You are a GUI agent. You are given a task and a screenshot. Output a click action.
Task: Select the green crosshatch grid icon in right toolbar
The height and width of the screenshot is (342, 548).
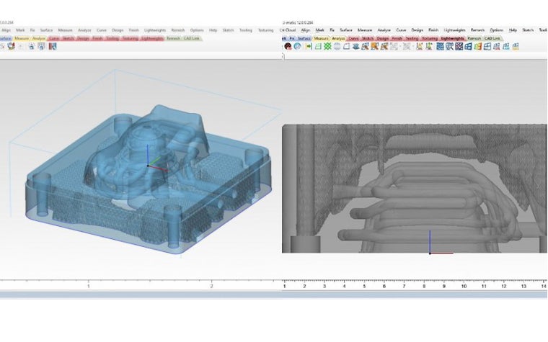(x=327, y=46)
